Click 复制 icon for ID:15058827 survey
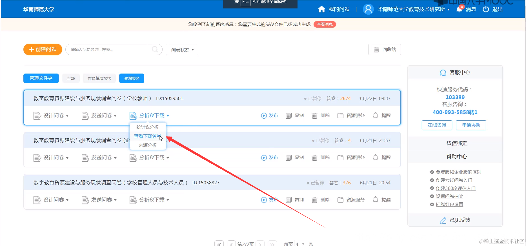This screenshot has width=526, height=246. coord(288,200)
